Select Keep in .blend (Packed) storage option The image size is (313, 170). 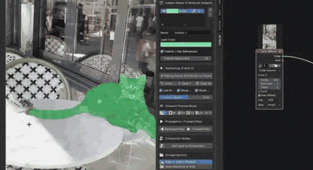(186, 162)
